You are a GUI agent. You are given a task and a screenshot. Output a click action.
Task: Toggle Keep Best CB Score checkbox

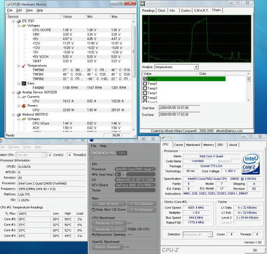click(x=94, y=209)
